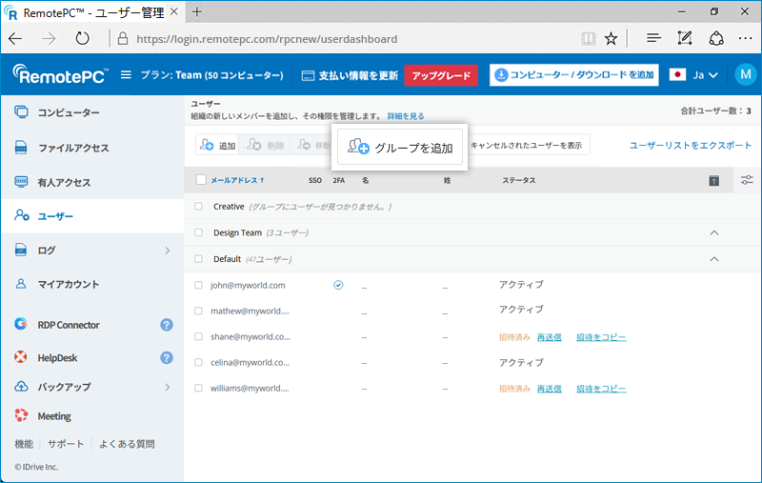Viewport: 762px width, 483px height.
Task: Click the 2FA checkmark for john@myworld.com
Action: pyautogui.click(x=338, y=285)
